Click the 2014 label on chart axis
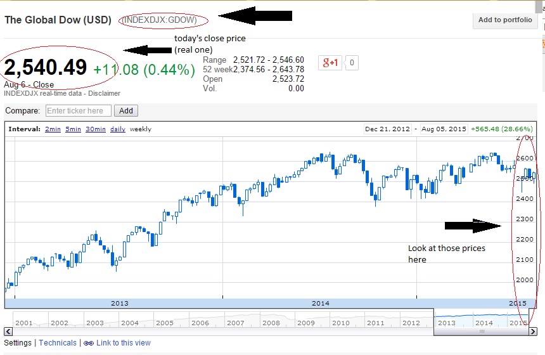Screen dimensions: 545x355 tap(321, 303)
